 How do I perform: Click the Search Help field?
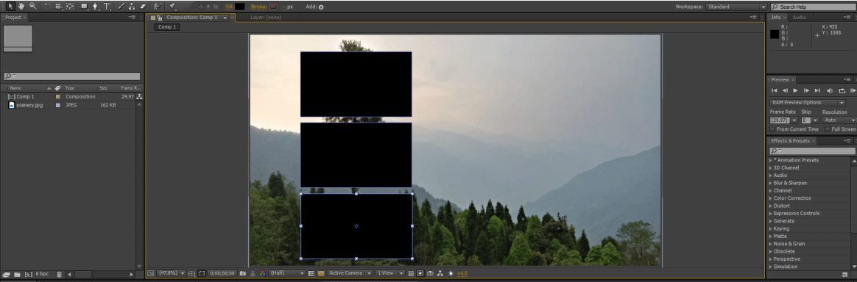(x=812, y=7)
